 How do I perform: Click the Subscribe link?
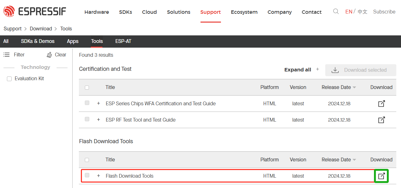click(384, 12)
